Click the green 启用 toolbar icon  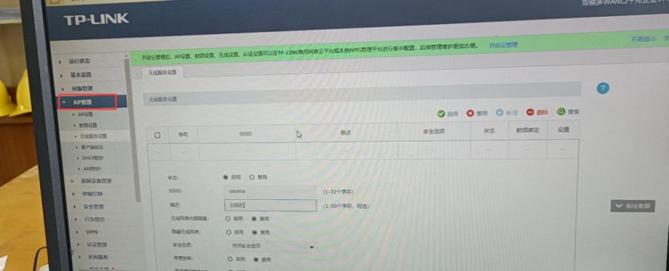tap(441, 114)
